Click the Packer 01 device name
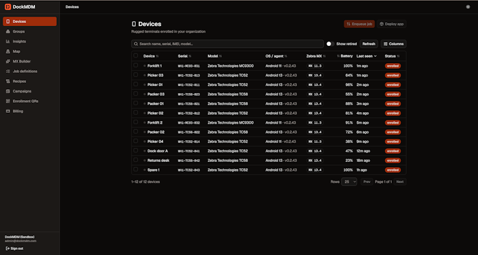The width and height of the screenshot is (478, 255). [156, 104]
